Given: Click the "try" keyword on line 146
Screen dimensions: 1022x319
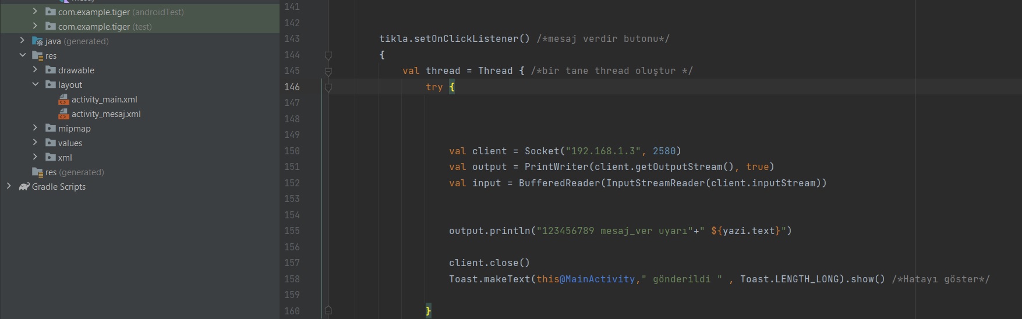Looking at the screenshot, I should (434, 87).
